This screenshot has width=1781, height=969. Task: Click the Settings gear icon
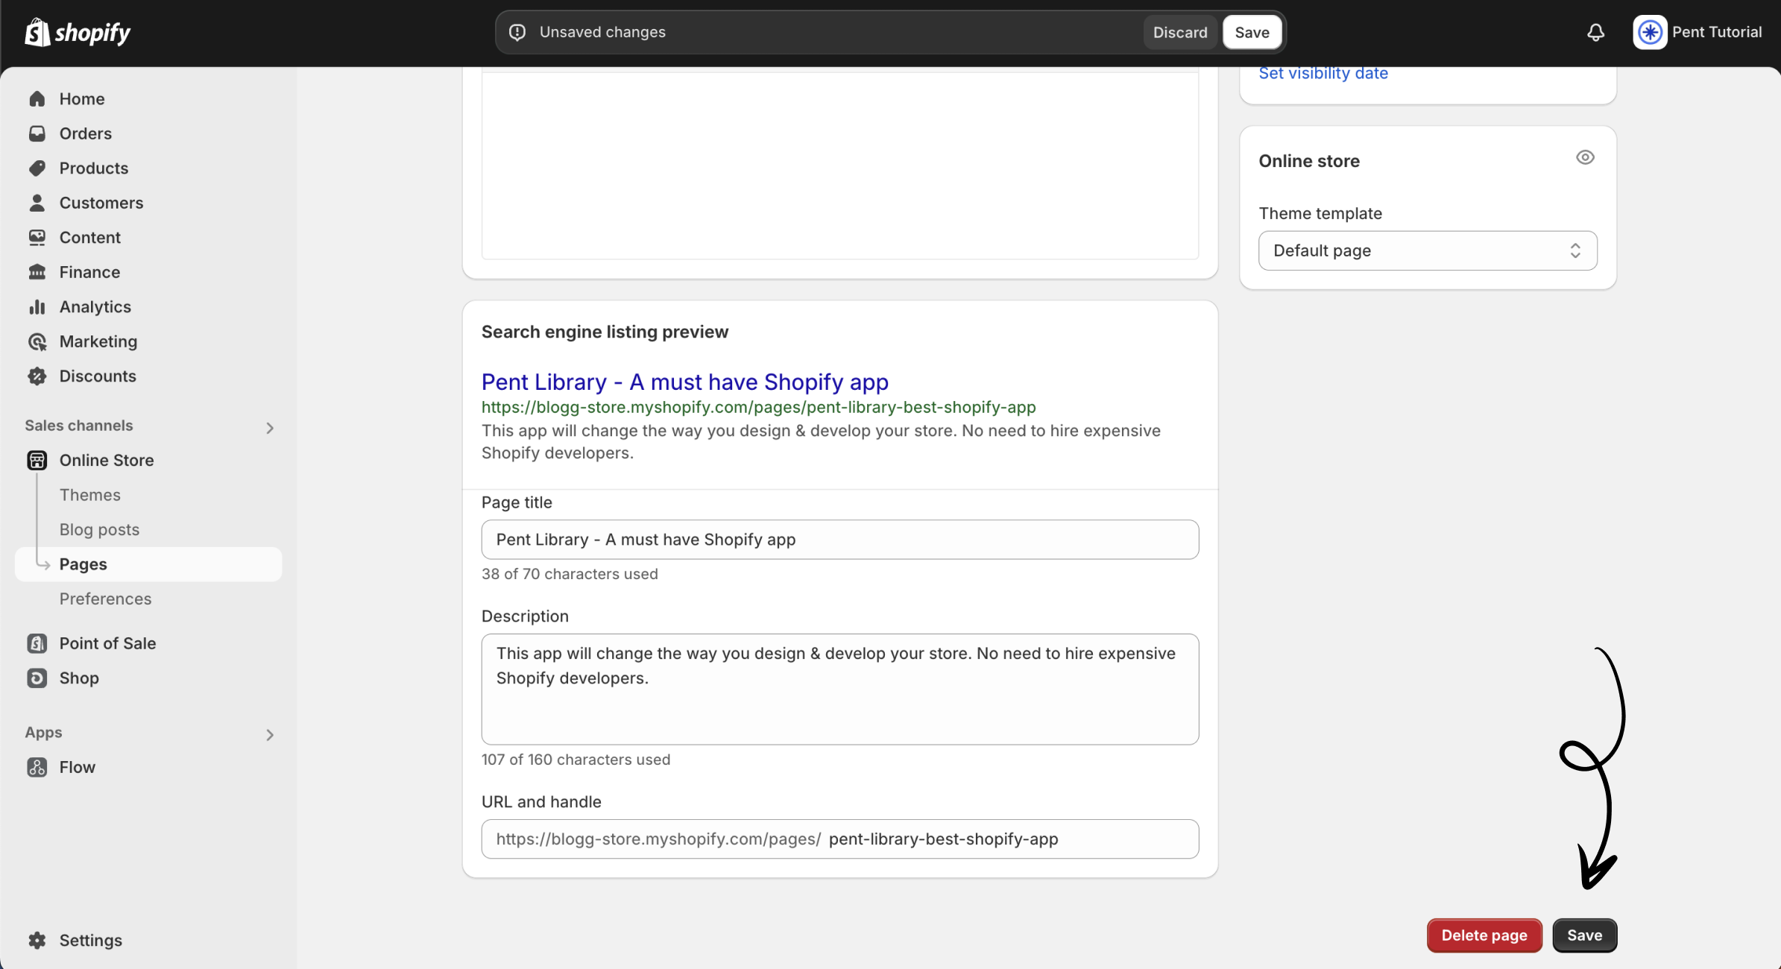click(x=37, y=940)
